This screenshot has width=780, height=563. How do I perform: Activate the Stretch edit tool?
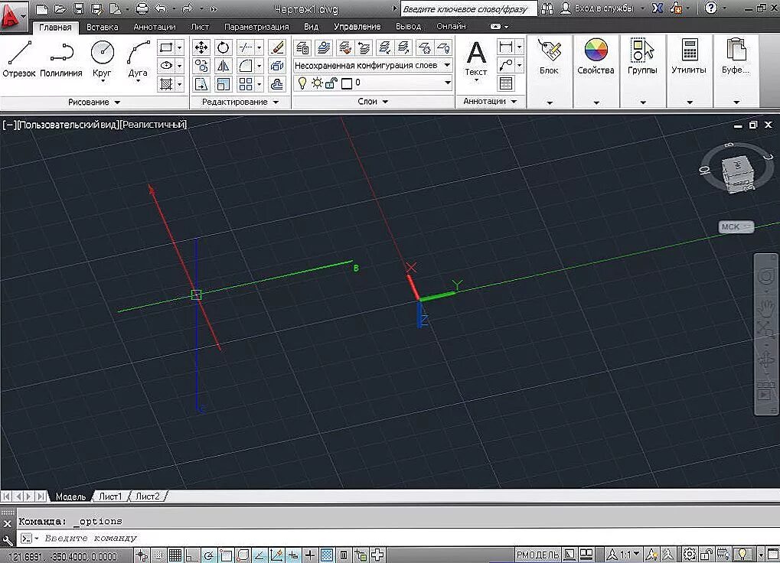(x=201, y=84)
